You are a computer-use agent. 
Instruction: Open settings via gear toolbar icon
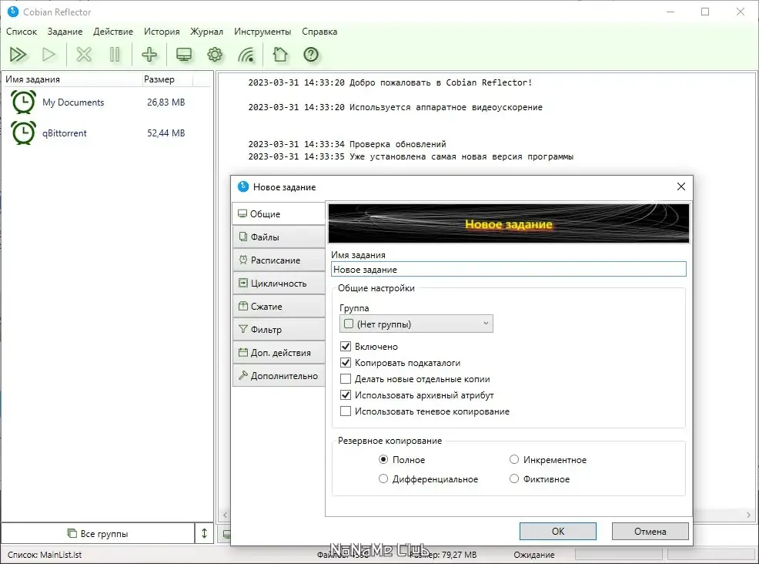(215, 55)
